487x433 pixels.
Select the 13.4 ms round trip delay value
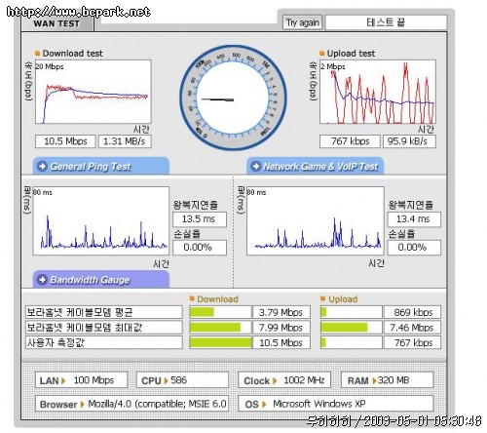[x=414, y=219]
